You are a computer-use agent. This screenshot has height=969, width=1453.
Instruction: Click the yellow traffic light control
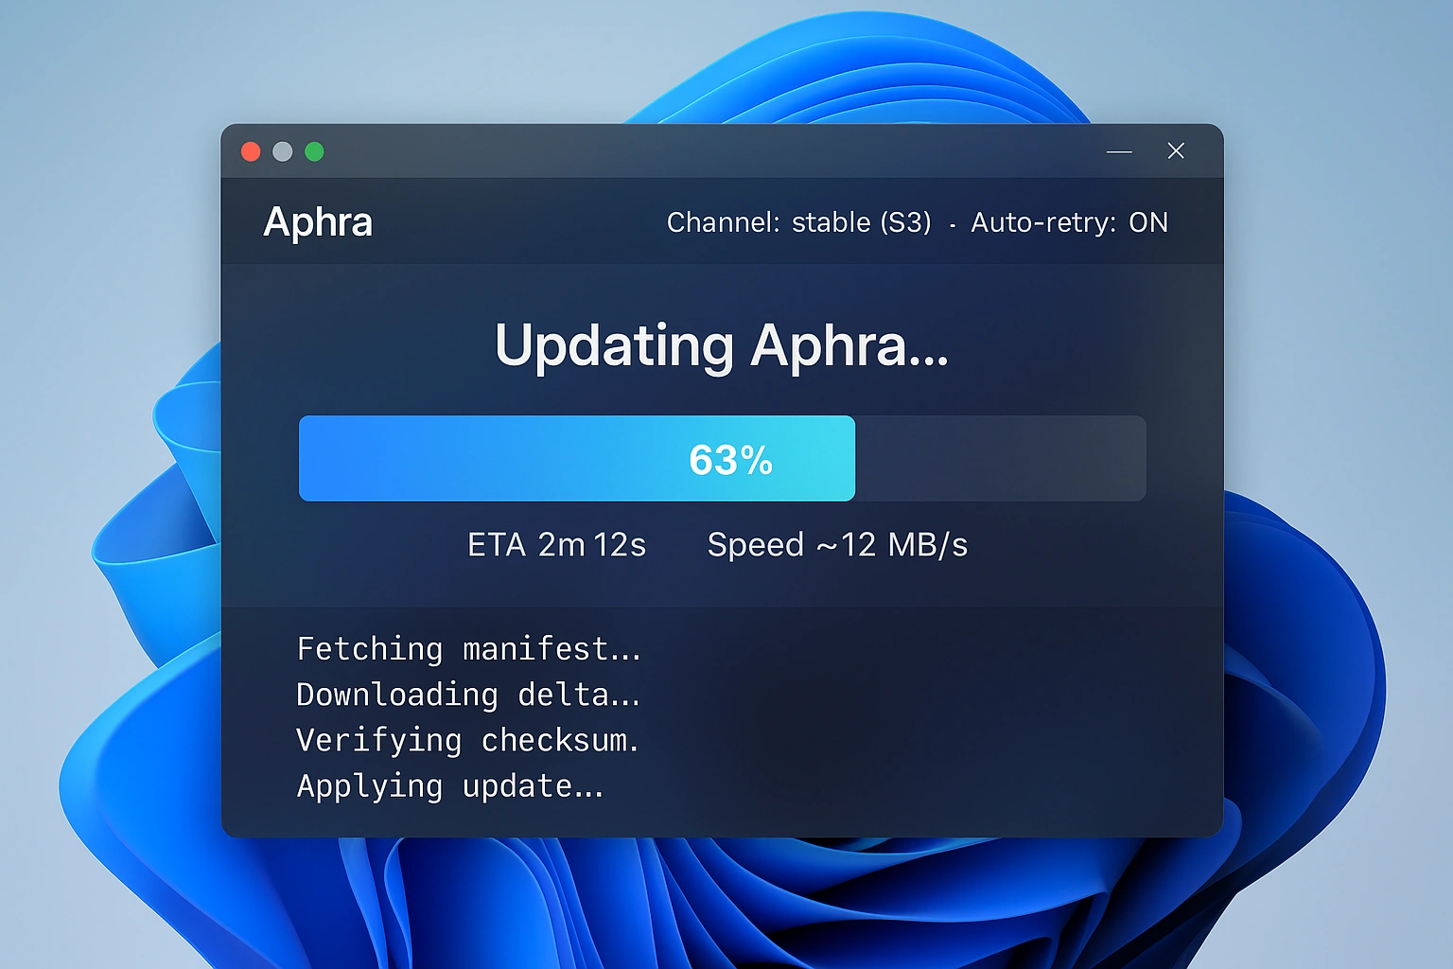(x=283, y=151)
